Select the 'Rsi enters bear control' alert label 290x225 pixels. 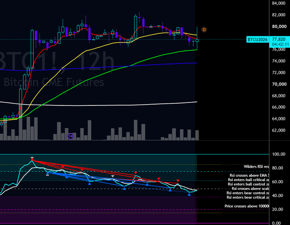tap(248, 193)
